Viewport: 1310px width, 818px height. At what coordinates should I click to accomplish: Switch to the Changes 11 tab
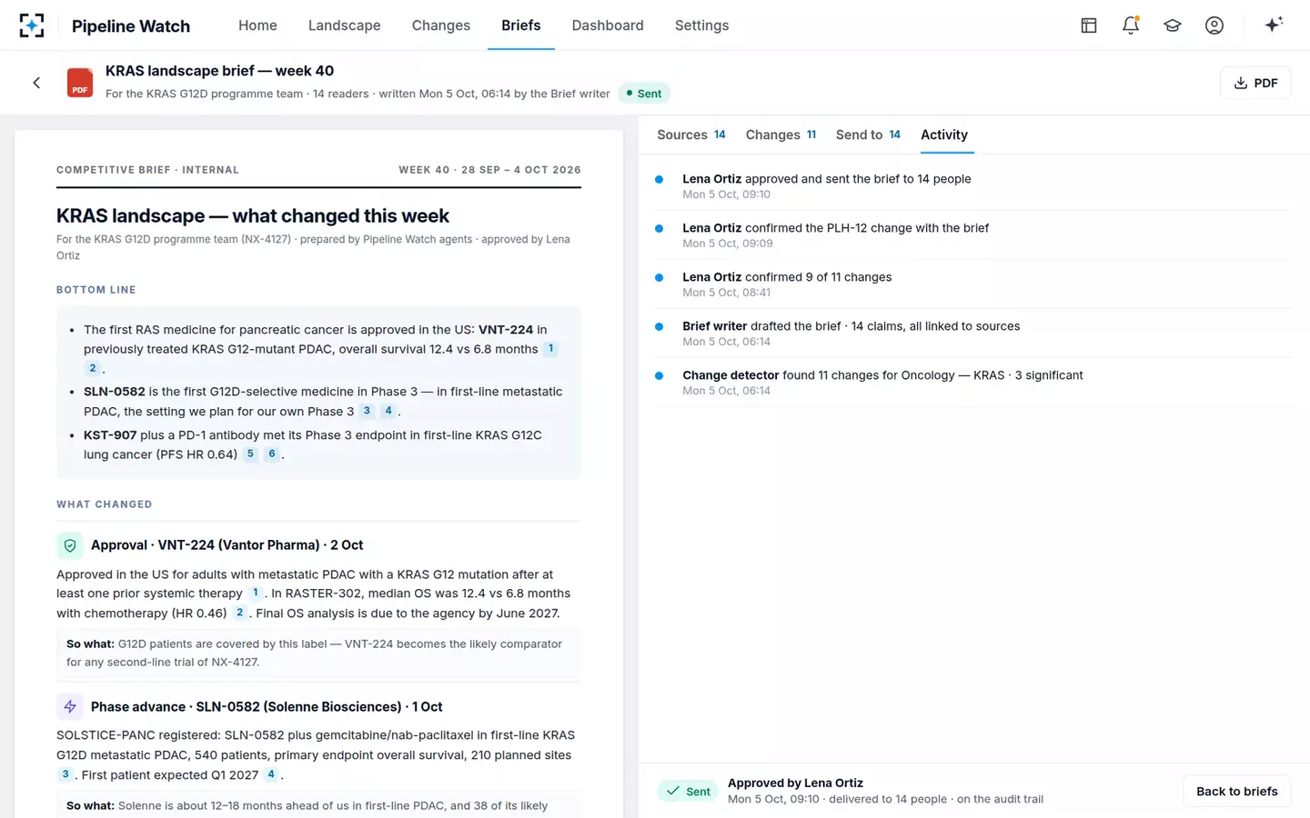pyautogui.click(x=781, y=135)
